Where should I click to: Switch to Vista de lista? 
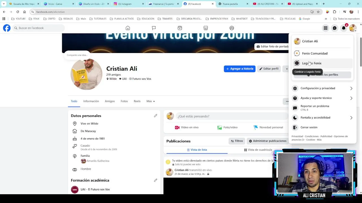[197, 150]
